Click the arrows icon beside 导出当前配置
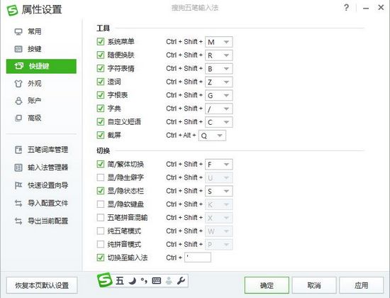 [18, 221]
